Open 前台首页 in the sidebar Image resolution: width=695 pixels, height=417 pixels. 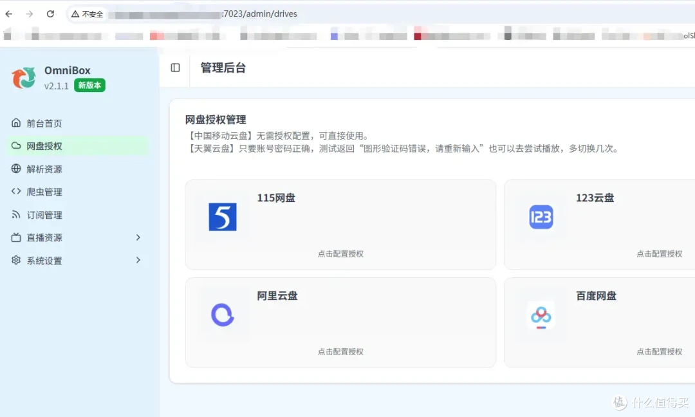pos(78,123)
